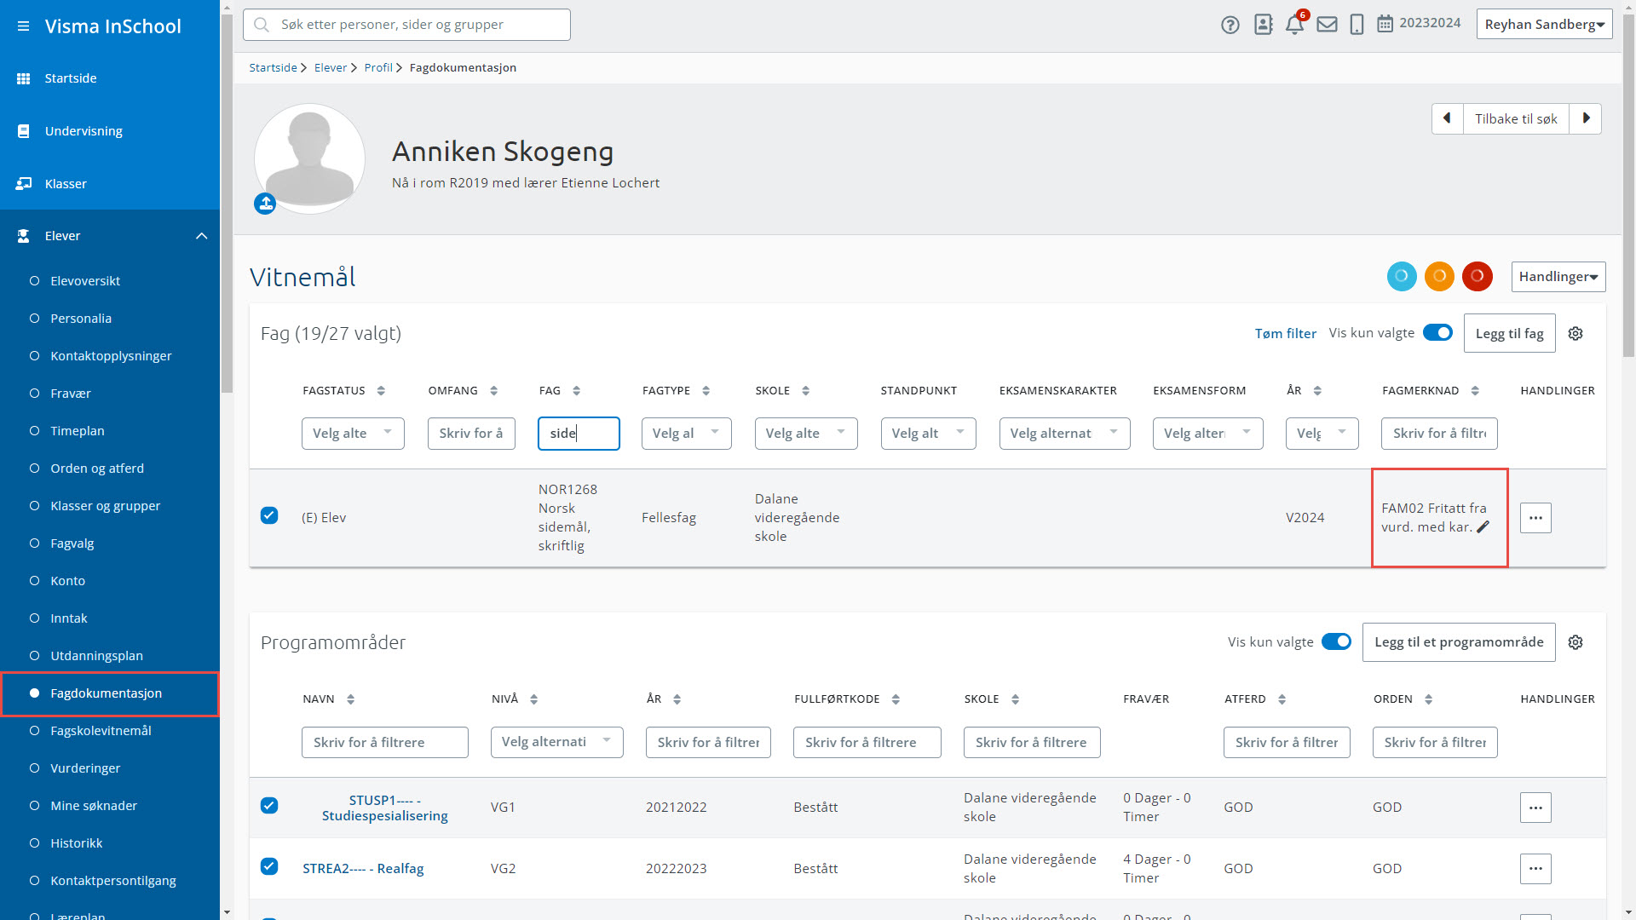
Task: Open Timeplan in the sidebar
Action: 77,431
